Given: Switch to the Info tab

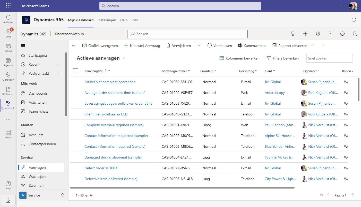Looking at the screenshot, I should tap(135, 20).
